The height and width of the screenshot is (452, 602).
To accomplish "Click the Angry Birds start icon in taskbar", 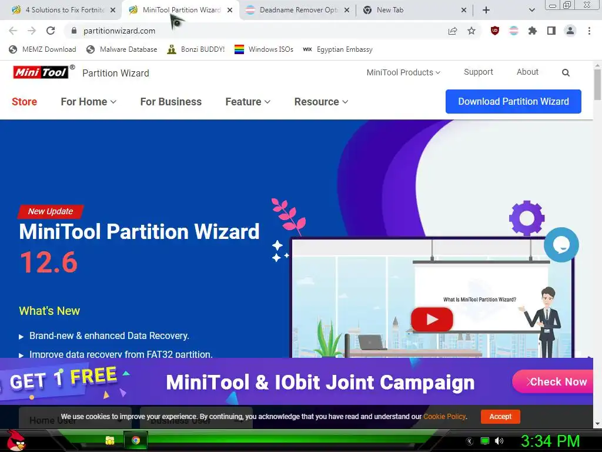I will click(16, 440).
